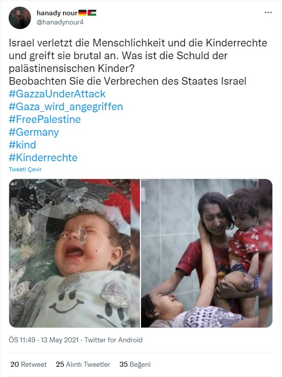
Task: Click the German flag emoji beside name
Action: (x=82, y=13)
